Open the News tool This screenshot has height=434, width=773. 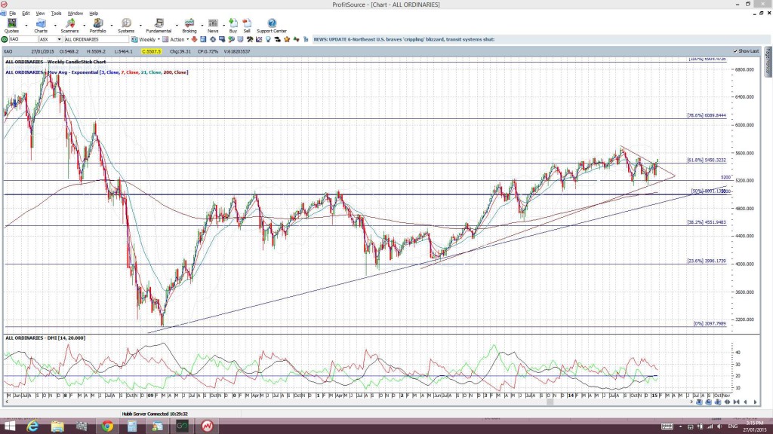(x=213, y=26)
